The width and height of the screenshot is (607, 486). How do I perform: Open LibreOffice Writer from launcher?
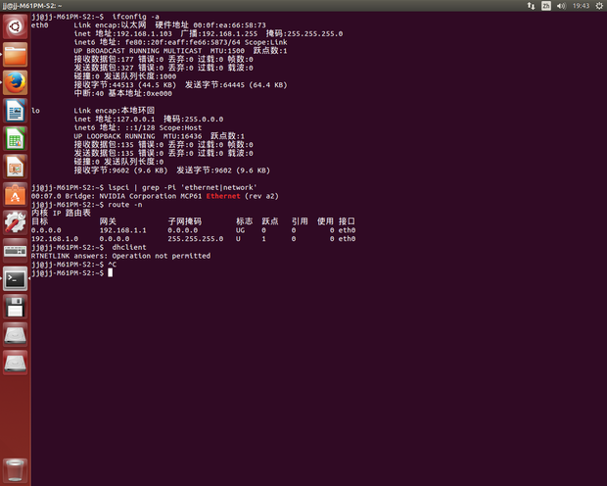point(15,110)
